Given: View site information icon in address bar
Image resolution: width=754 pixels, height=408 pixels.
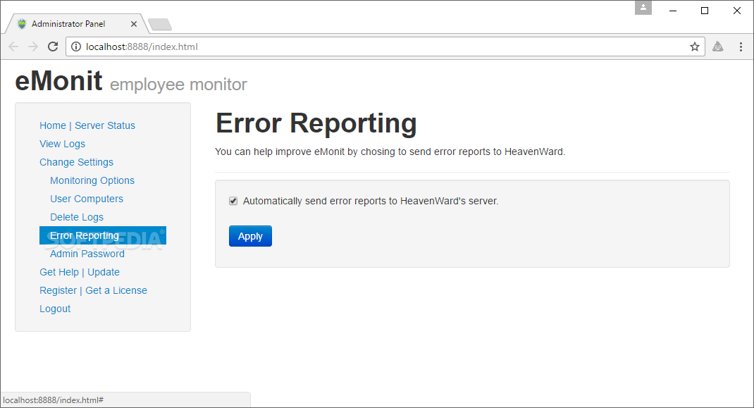Looking at the screenshot, I should [x=76, y=47].
